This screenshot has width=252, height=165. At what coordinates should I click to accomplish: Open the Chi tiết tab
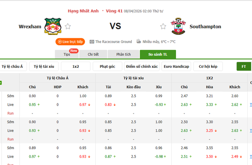pyautogui.click(x=93, y=55)
